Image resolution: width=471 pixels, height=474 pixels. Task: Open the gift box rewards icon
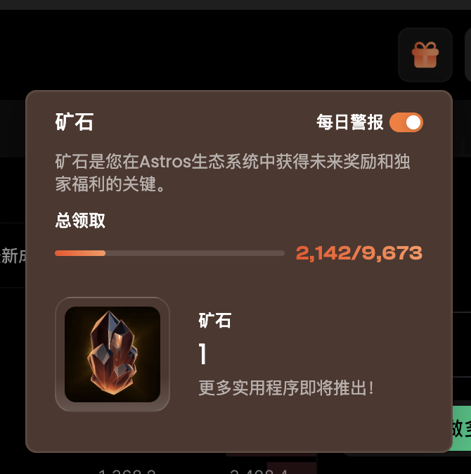pos(425,55)
